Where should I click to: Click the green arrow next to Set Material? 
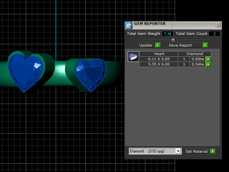213,151
